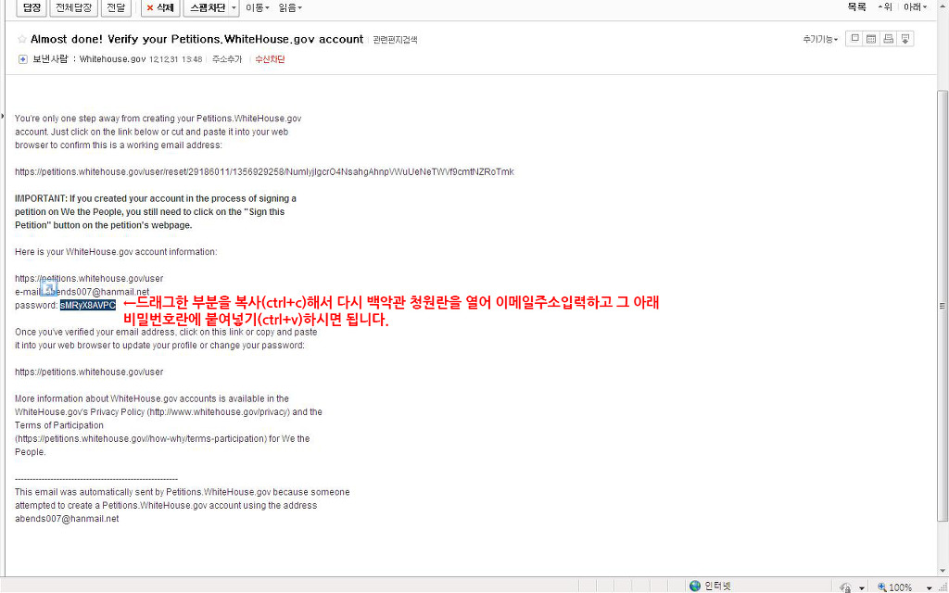Open the 스팸차단 dropdown arrow
Viewport: 949px width, 593px height.
[234, 7]
